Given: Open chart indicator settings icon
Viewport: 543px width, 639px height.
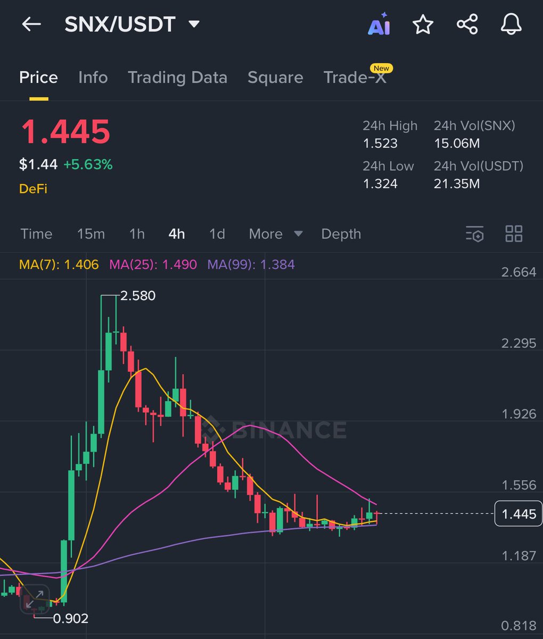Looking at the screenshot, I should click(474, 234).
